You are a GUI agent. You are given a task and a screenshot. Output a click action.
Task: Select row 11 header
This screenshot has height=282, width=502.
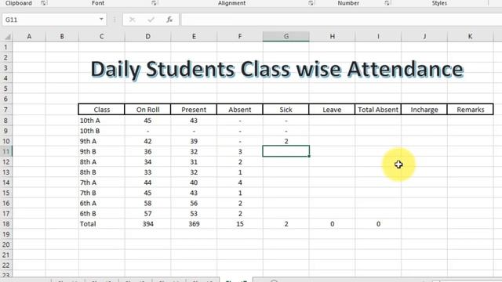(x=6, y=151)
